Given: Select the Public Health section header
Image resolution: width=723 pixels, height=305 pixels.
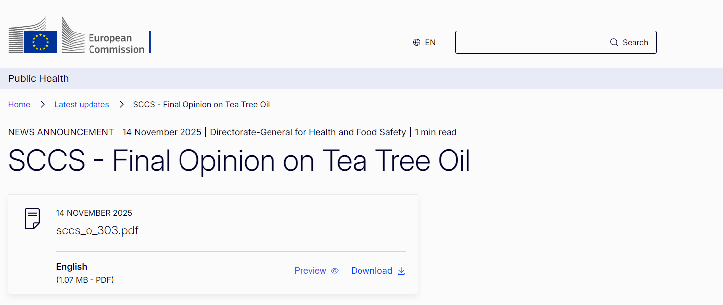Looking at the screenshot, I should 38,78.
